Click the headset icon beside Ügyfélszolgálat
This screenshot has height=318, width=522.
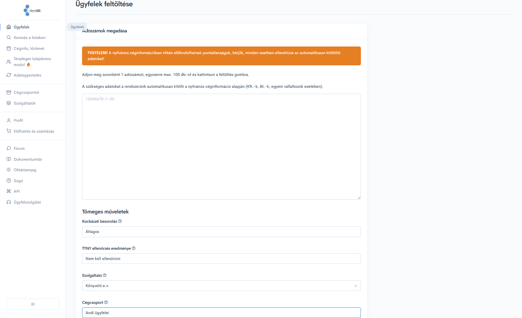[x=9, y=202]
